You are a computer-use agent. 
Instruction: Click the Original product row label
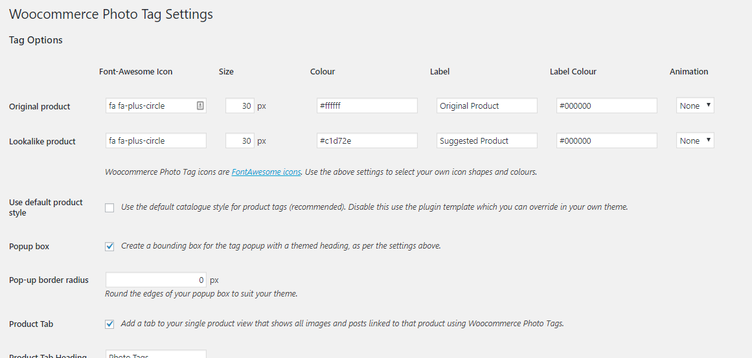(40, 106)
